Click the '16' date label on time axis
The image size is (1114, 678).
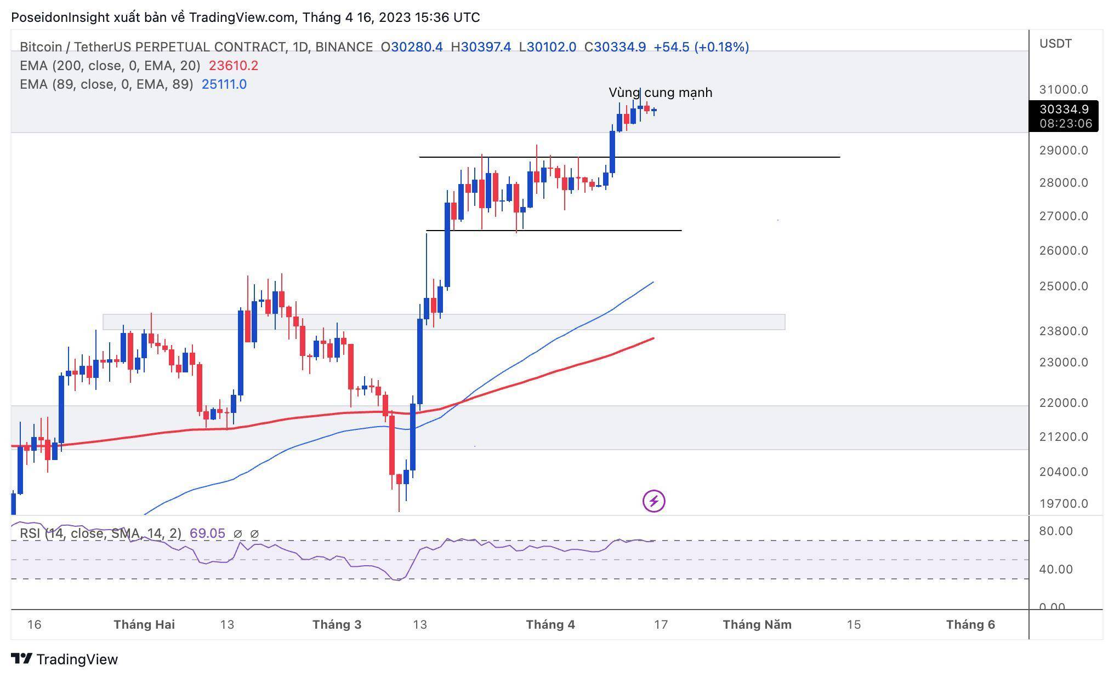click(x=34, y=624)
